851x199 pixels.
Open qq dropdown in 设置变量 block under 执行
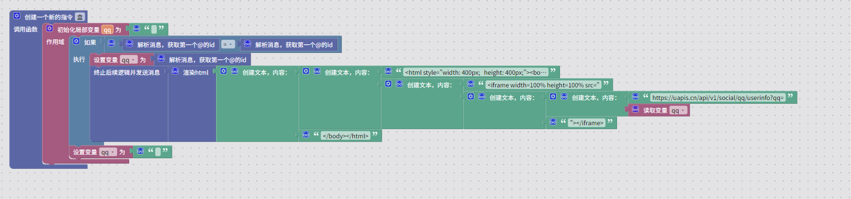(x=128, y=60)
